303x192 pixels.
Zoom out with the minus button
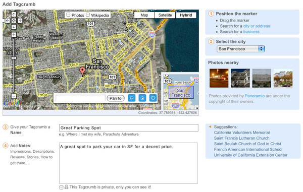(14, 96)
